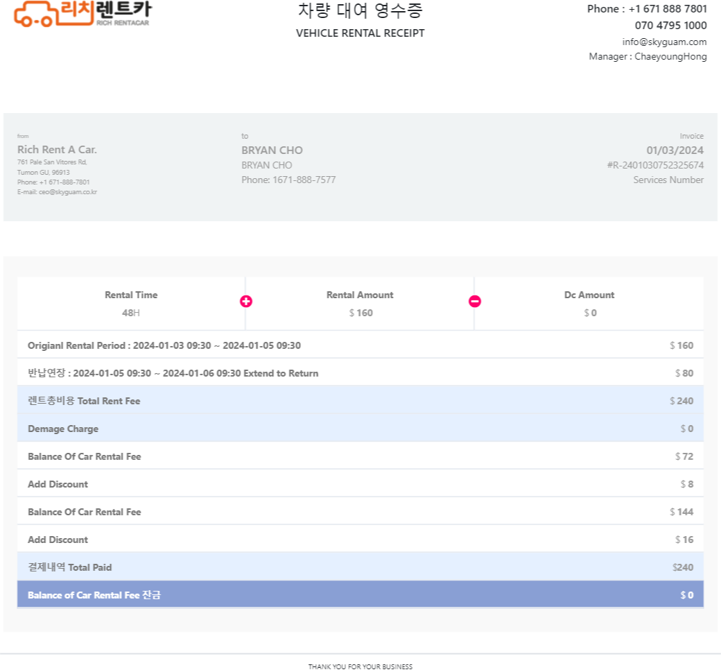Viewport: 721px width, 672px height.
Task: Click the VEHICLE RENTAL RECEIPT heading
Action: tap(360, 33)
